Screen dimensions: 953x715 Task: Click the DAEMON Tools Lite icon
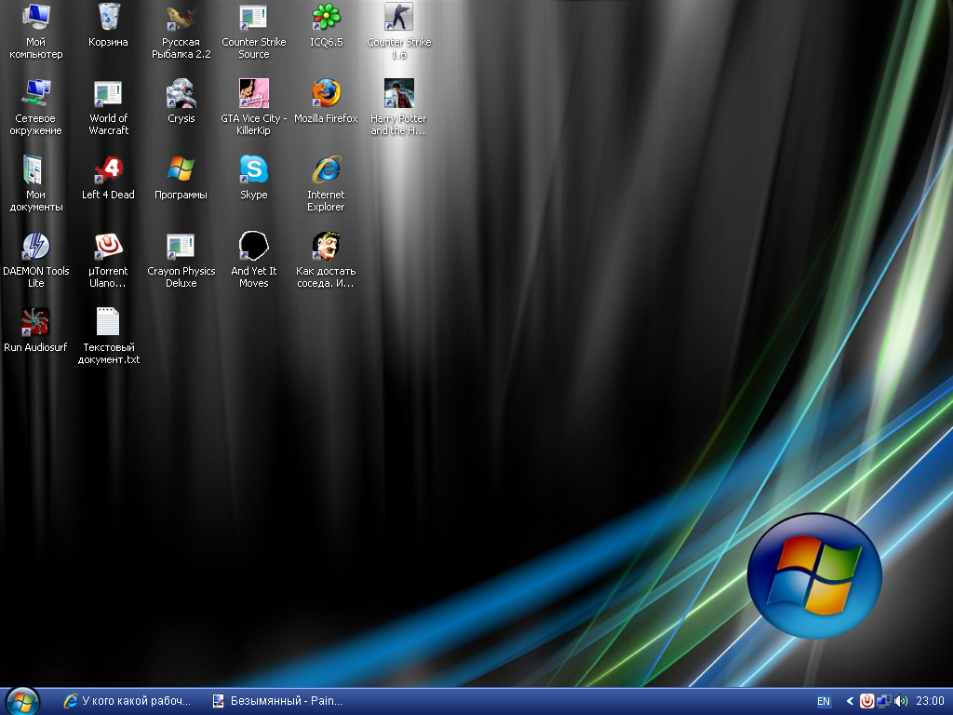[35, 247]
